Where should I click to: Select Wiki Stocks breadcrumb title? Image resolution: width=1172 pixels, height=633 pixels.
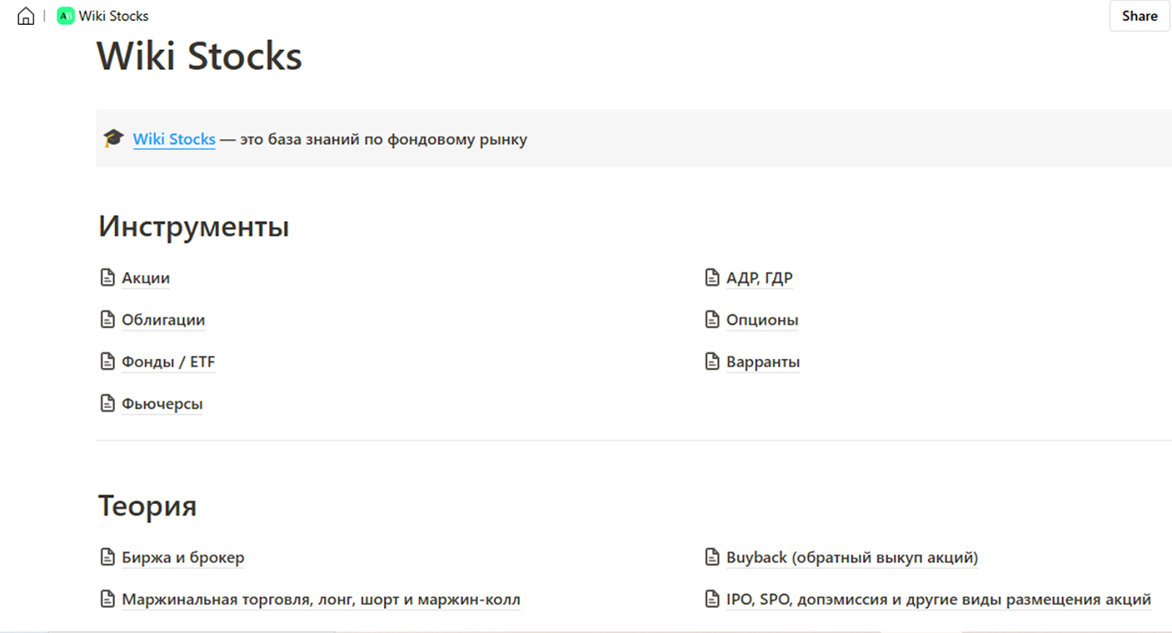(x=114, y=16)
